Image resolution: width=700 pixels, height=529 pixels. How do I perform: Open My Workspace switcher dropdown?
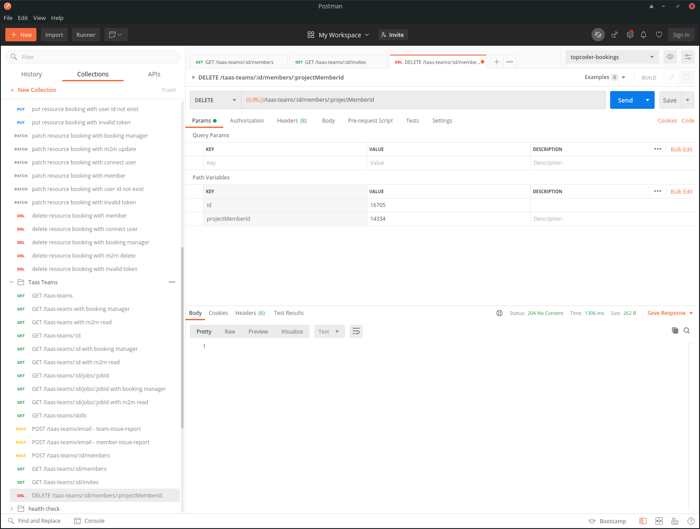(x=338, y=35)
